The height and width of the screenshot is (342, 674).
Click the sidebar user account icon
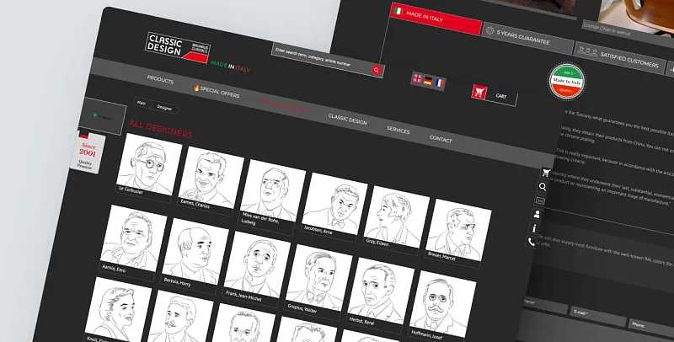[537, 214]
